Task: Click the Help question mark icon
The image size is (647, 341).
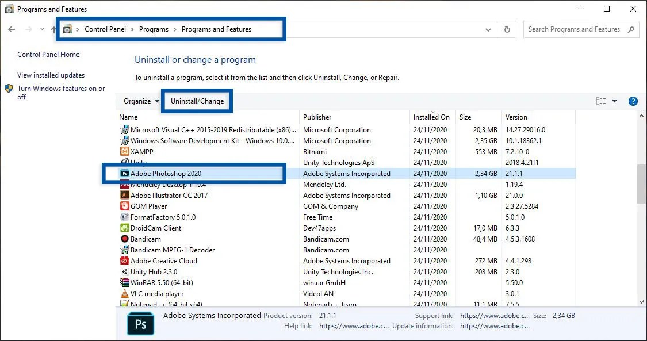Action: [x=633, y=101]
